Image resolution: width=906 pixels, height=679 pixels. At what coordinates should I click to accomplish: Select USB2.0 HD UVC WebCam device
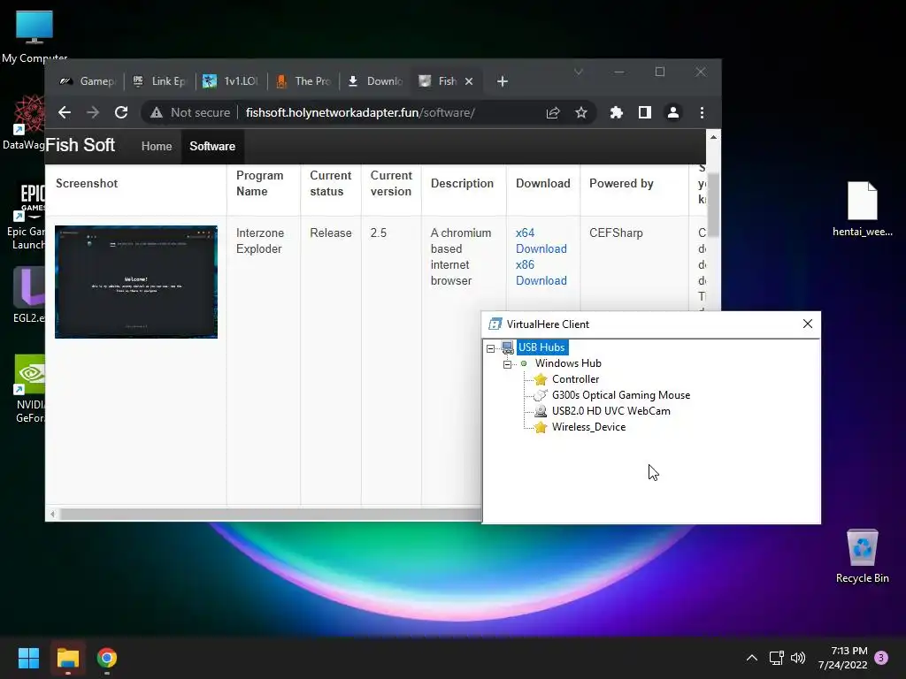point(611,411)
